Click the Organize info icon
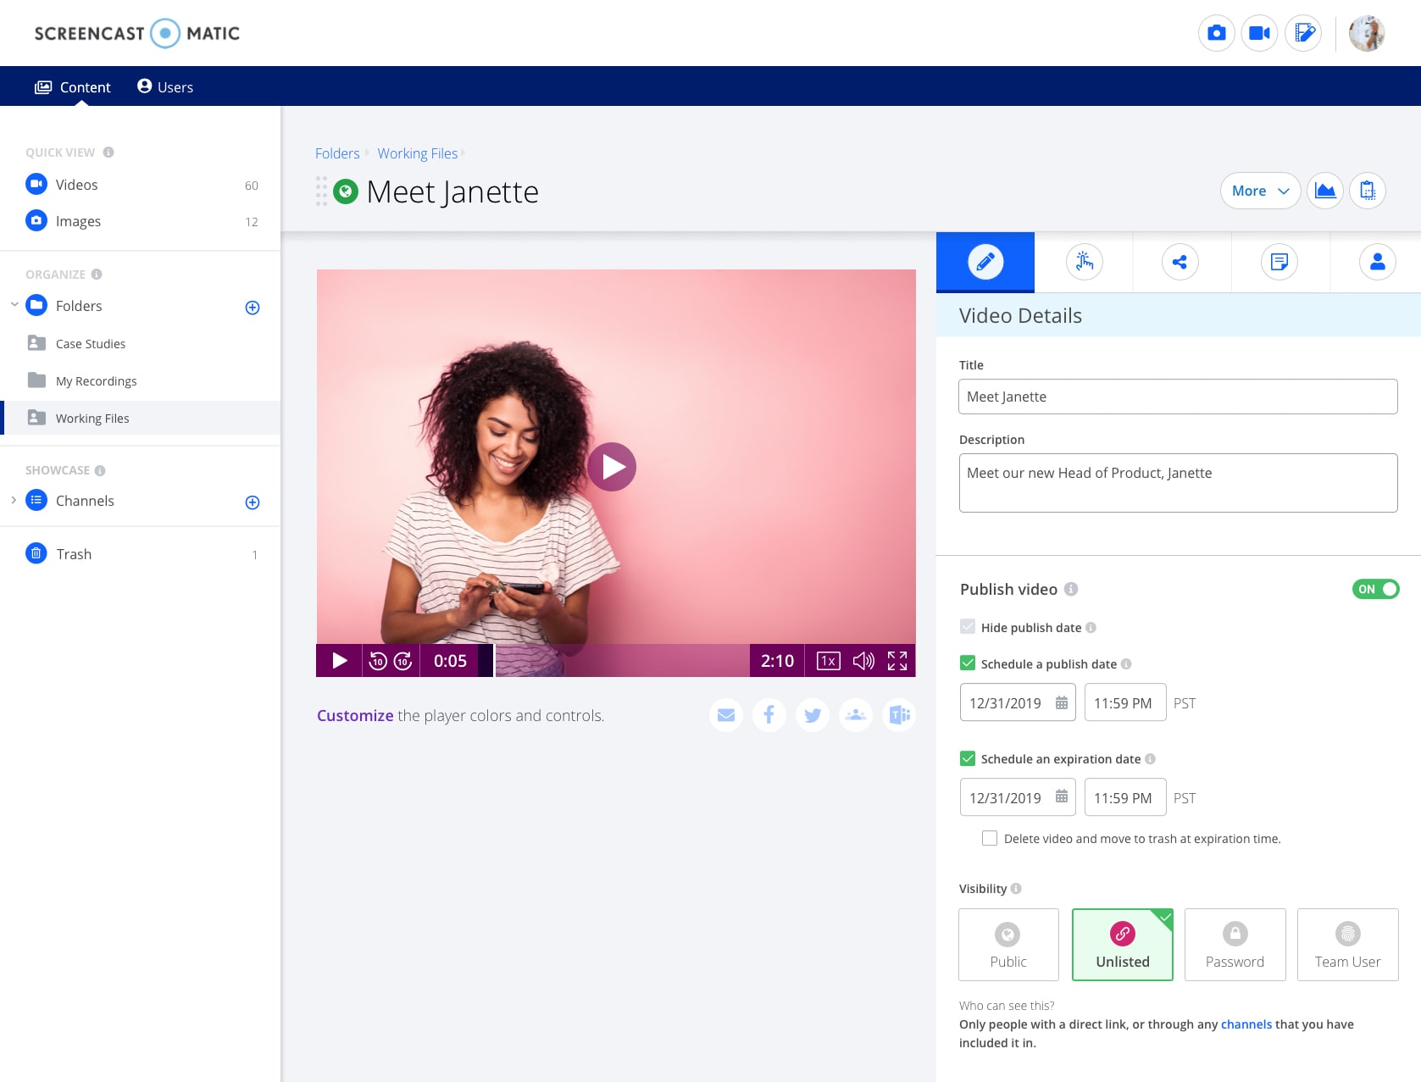Screen dimensions: 1421x1082 (x=97, y=275)
